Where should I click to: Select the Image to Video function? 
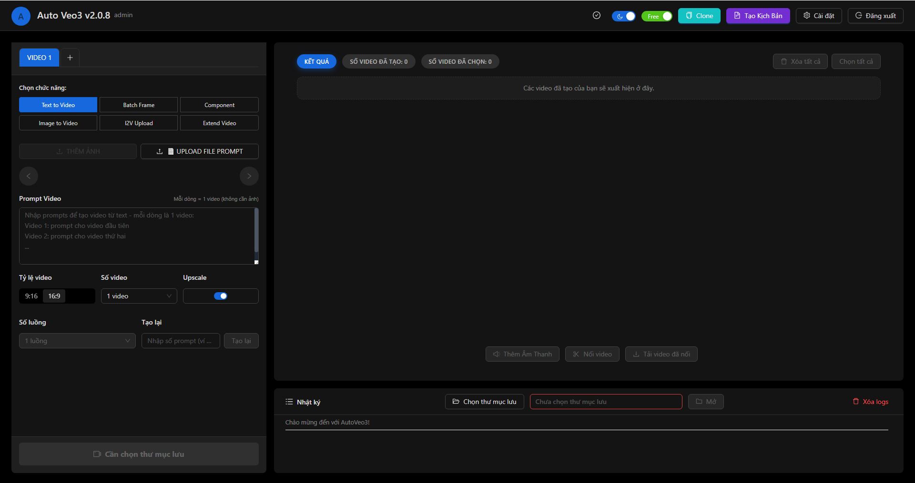[58, 123]
